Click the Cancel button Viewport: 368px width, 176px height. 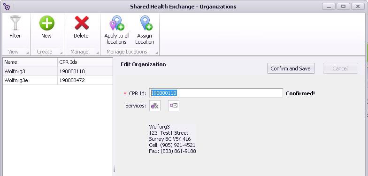point(340,69)
